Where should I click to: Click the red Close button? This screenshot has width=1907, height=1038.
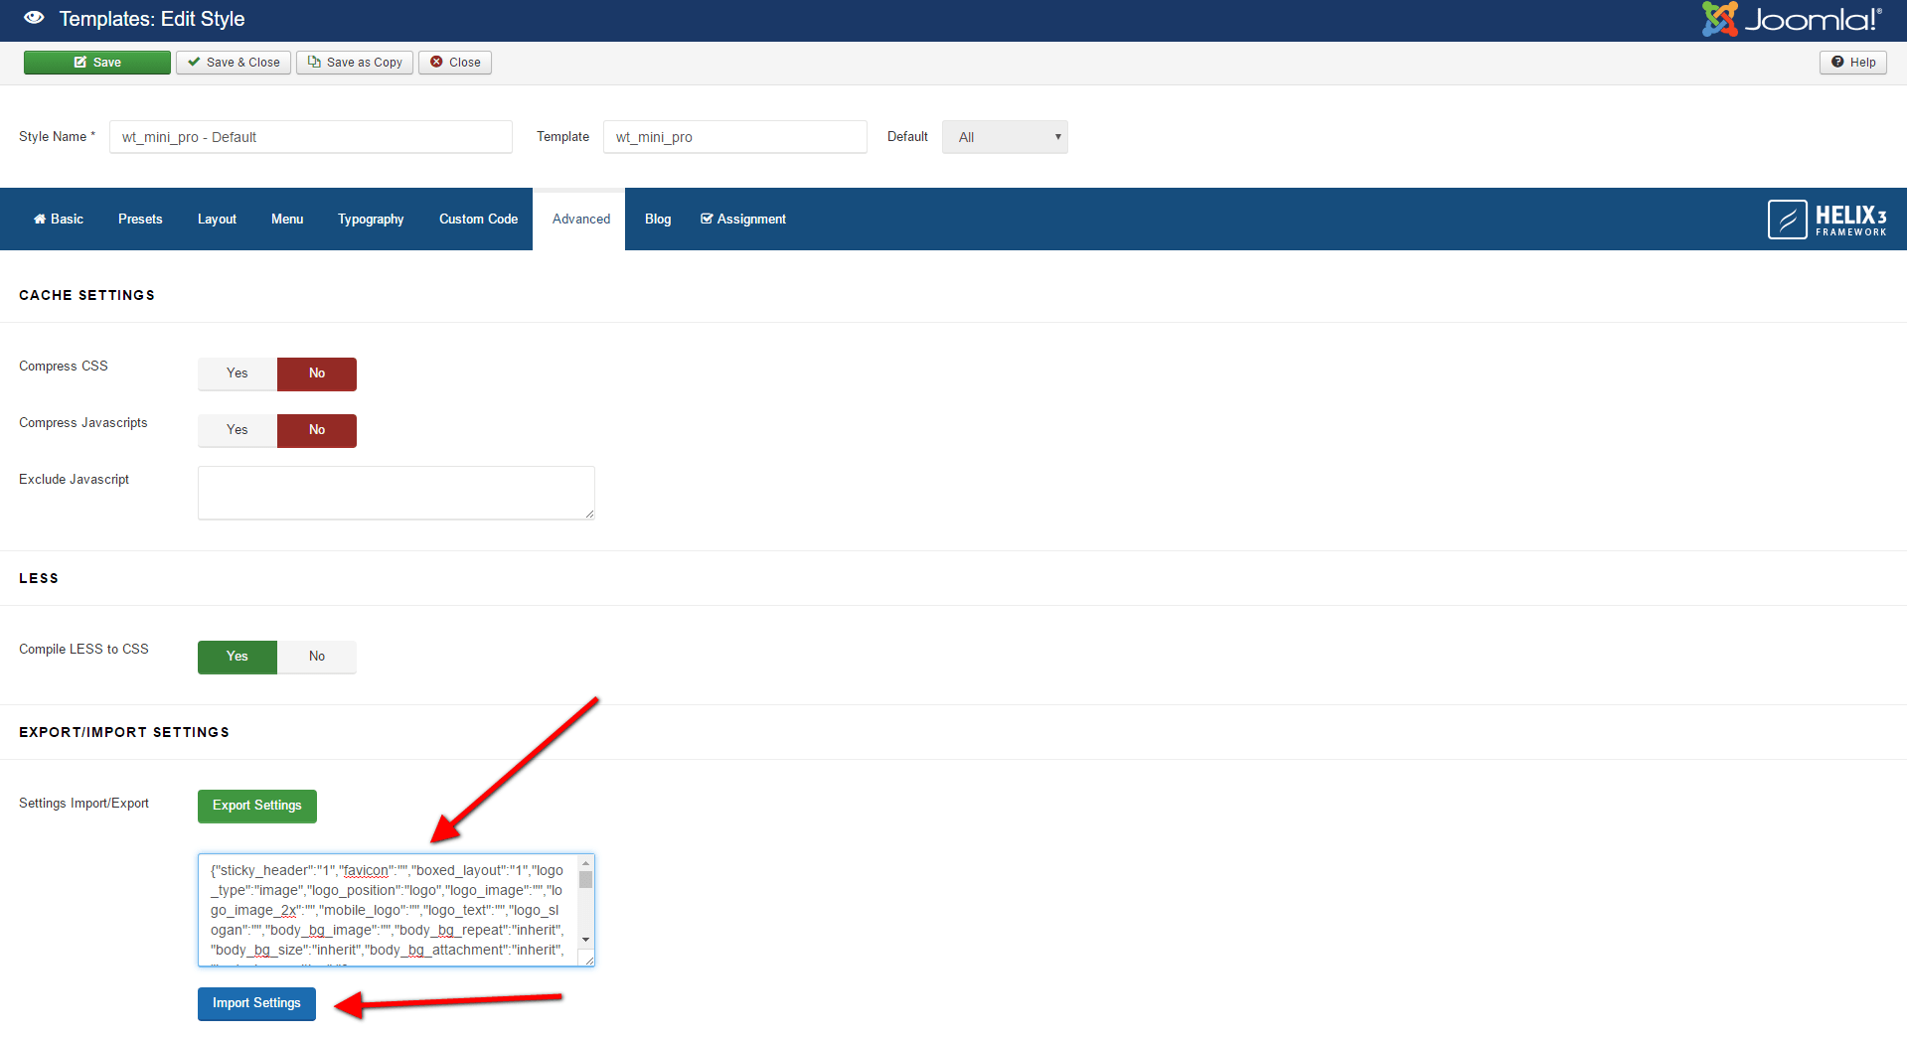[455, 63]
